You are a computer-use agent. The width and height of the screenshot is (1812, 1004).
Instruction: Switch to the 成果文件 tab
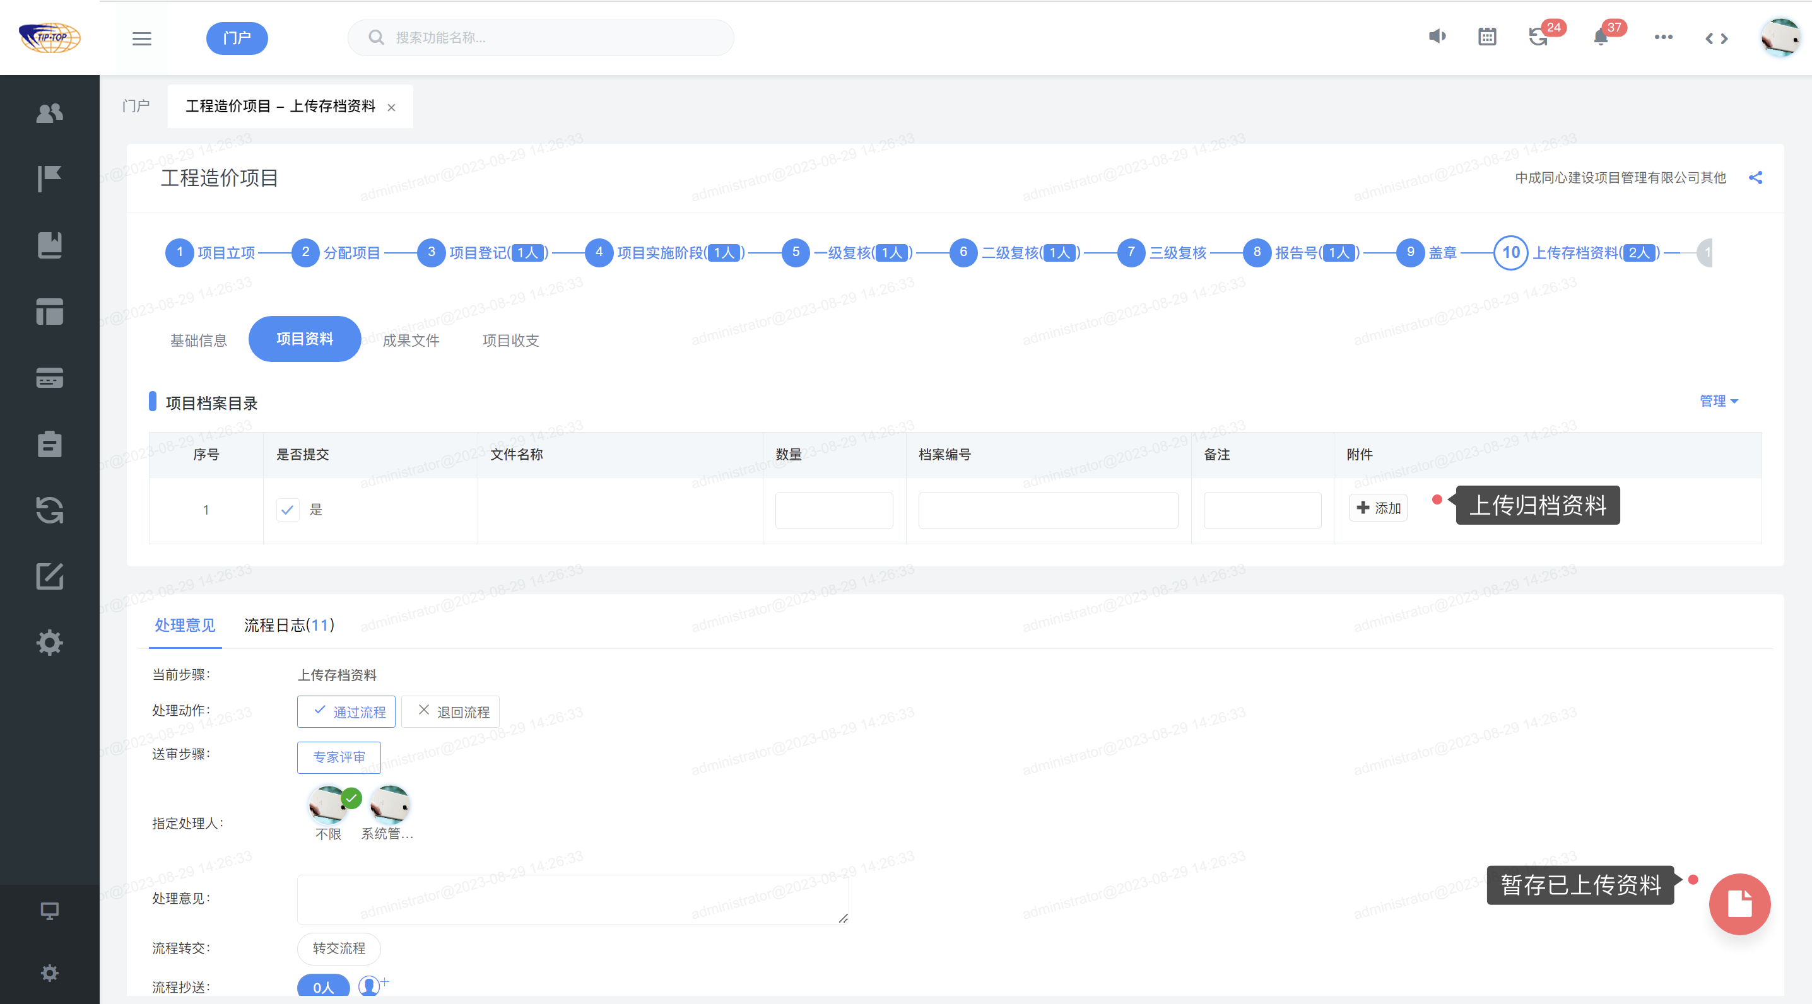tap(411, 341)
